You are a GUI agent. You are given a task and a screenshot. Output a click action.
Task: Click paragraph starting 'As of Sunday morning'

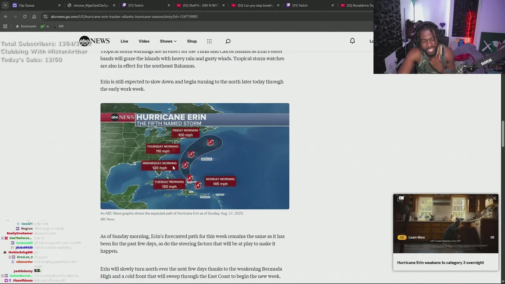(x=193, y=244)
